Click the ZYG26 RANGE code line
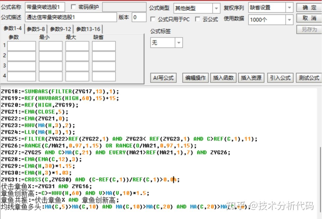Screen dimensions: 322x219 (x=99, y=145)
